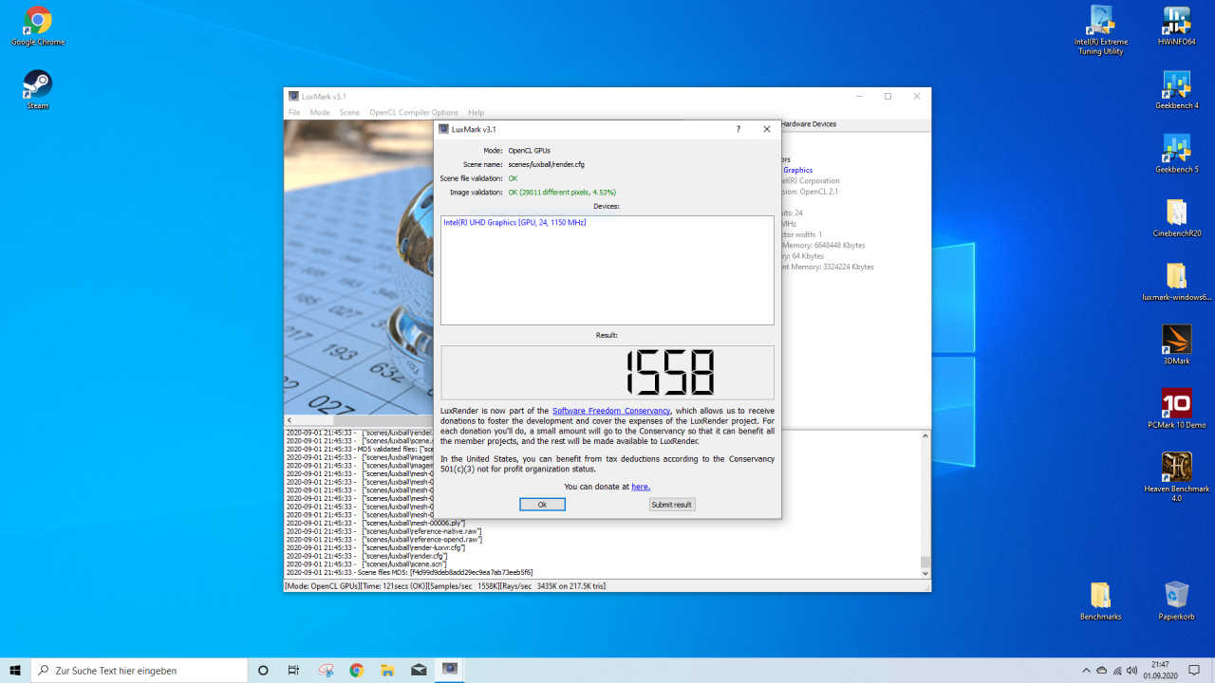
Task: Launch Heaven Benchmark 4.0 shortcut
Action: tap(1177, 477)
